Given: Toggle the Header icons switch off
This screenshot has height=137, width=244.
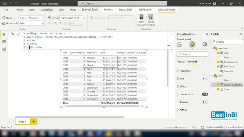Looking at the screenshot, I should [205, 94].
